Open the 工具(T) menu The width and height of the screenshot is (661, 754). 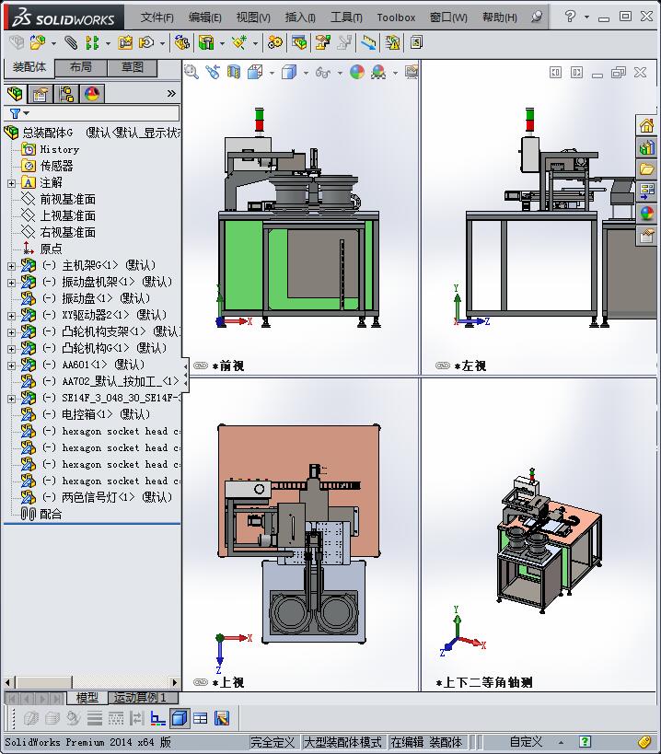point(346,17)
